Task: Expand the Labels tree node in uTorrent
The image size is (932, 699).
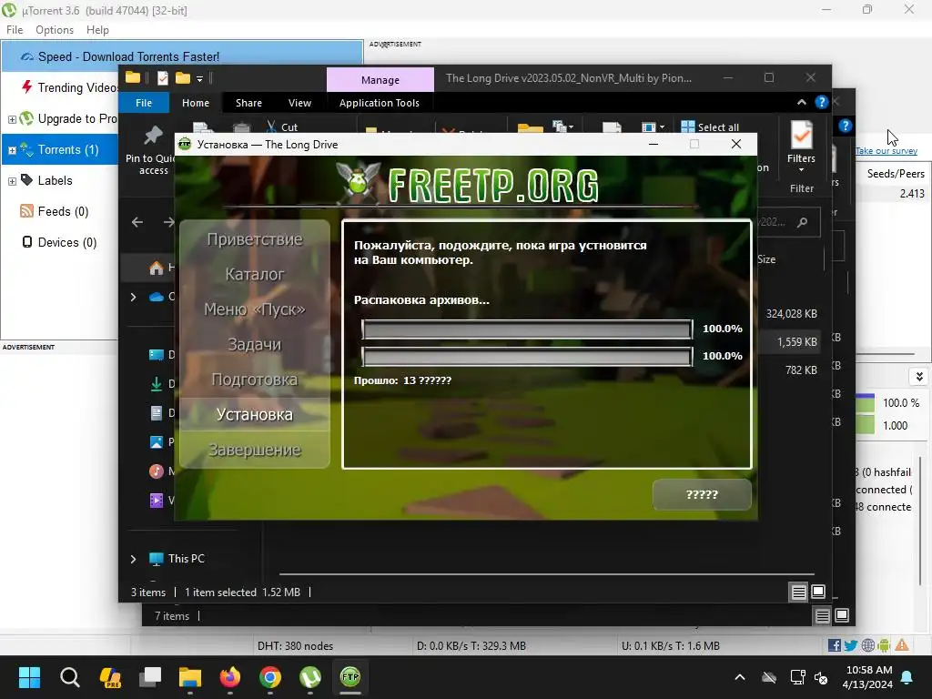Action: pyautogui.click(x=11, y=181)
